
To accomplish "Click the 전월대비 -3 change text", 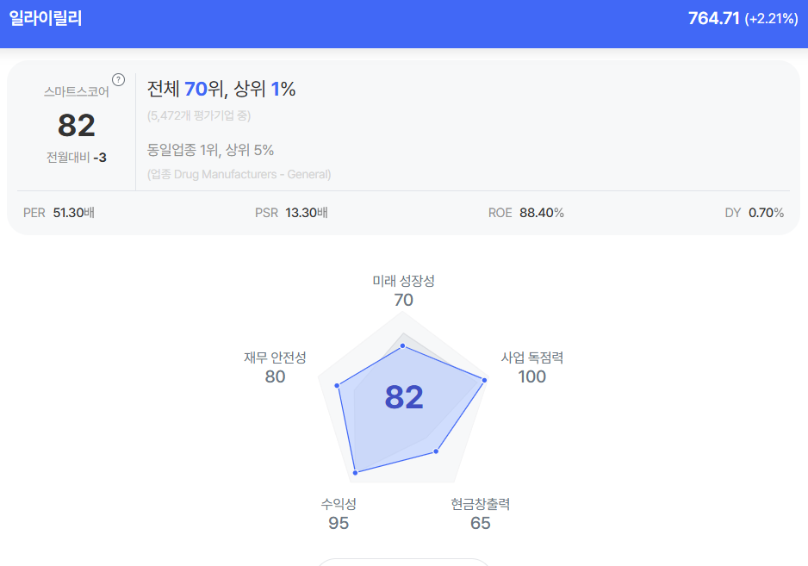I will [77, 157].
